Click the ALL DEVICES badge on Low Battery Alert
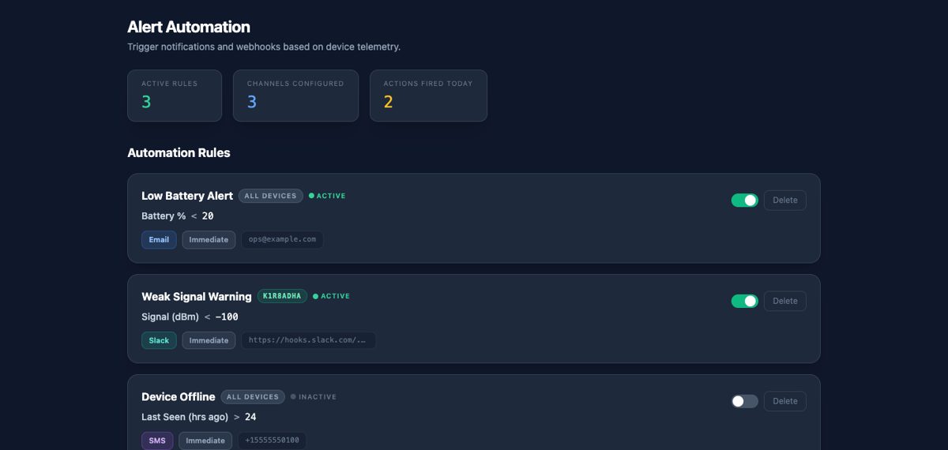The width and height of the screenshot is (948, 450). click(x=270, y=196)
